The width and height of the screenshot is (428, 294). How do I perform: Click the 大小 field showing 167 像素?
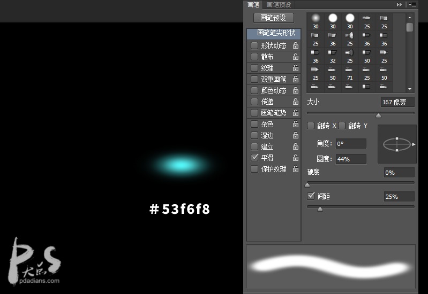[397, 102]
